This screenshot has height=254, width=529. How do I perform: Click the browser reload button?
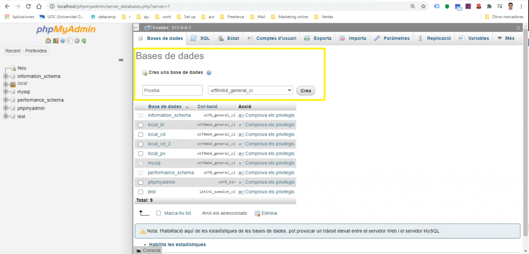(28, 6)
